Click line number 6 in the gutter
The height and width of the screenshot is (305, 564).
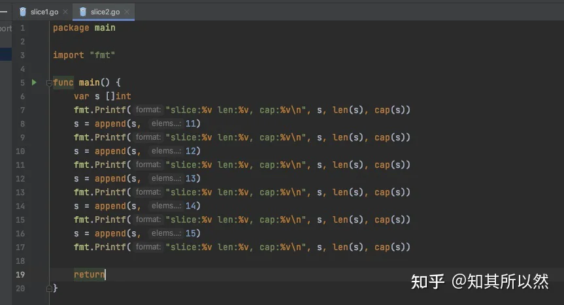22,96
